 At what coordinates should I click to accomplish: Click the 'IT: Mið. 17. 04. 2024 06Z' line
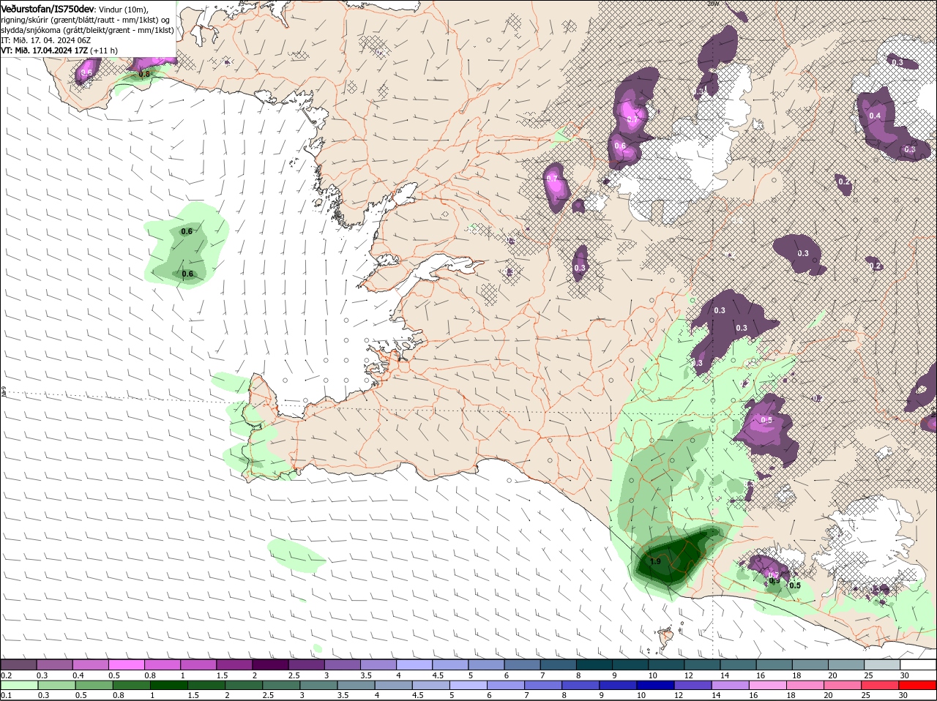click(x=45, y=40)
